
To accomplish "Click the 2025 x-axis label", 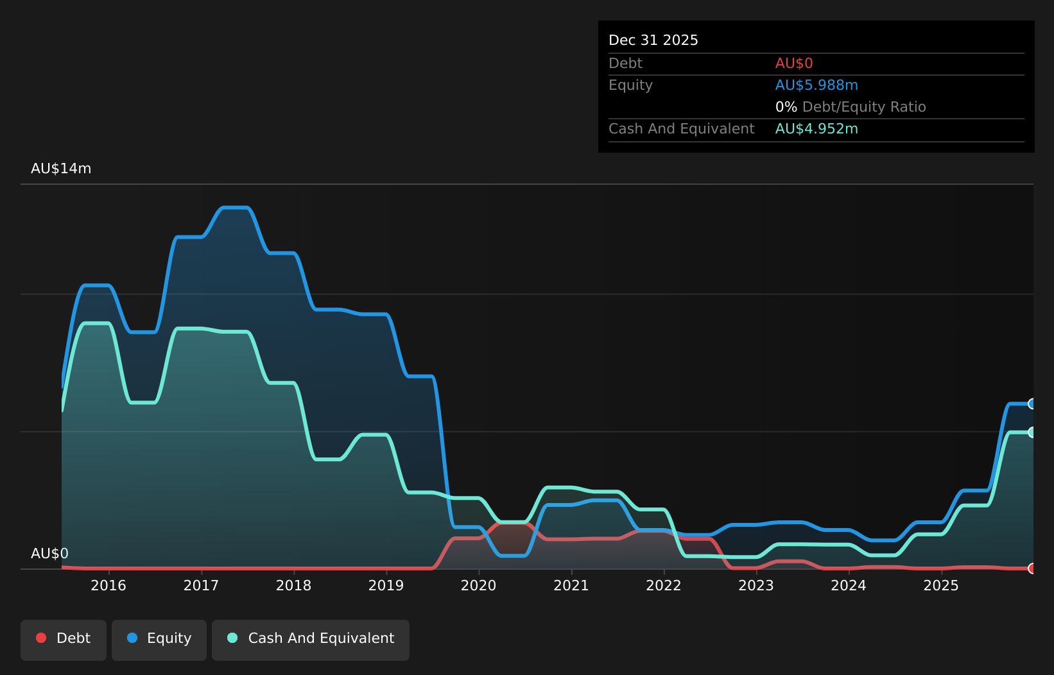I will 941,585.
